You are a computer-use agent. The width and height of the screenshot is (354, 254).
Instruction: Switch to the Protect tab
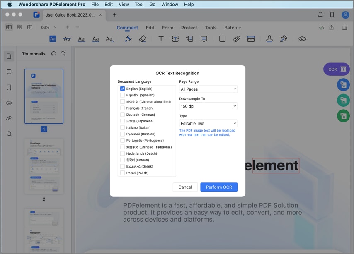coord(189,28)
